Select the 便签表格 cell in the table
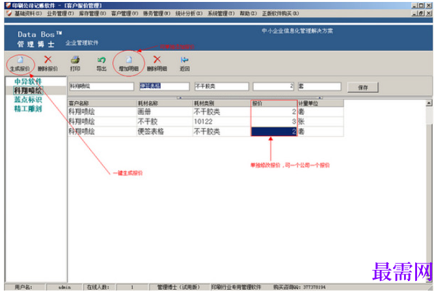Image resolution: width=445 pixels, height=292 pixels. 165,131
